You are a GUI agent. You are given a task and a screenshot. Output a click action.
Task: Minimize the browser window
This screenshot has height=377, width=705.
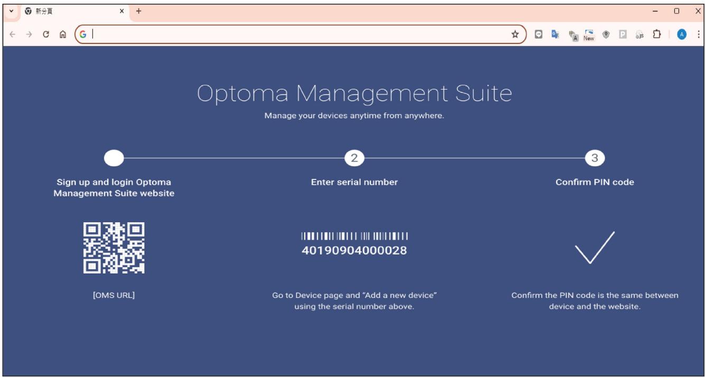tap(655, 11)
